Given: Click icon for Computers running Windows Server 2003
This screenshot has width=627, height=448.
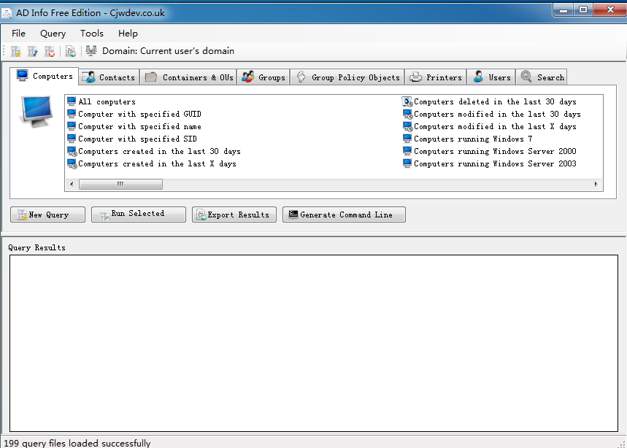Looking at the screenshot, I should tap(407, 163).
